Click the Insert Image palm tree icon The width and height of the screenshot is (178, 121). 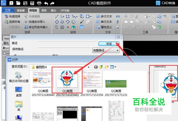(74, 27)
